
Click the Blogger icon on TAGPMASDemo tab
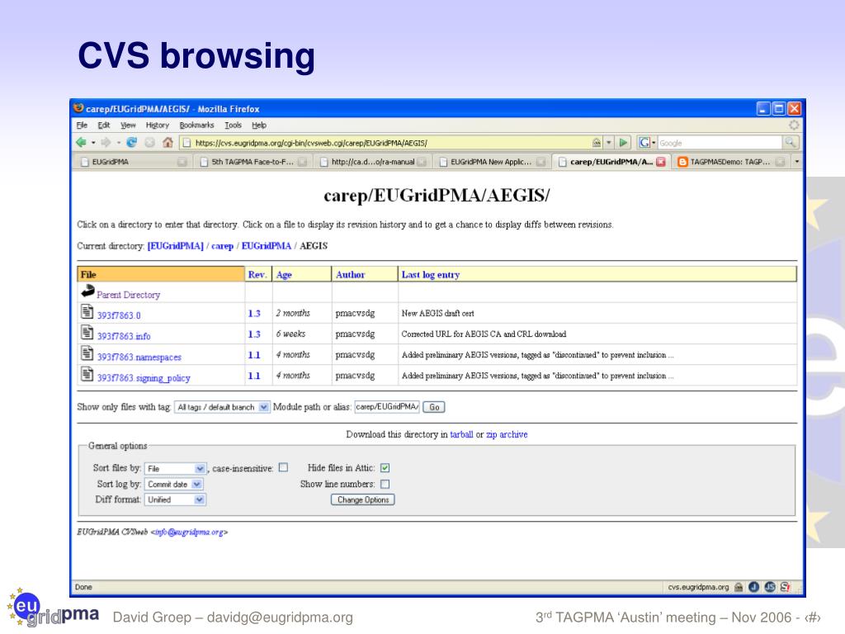[682, 162]
